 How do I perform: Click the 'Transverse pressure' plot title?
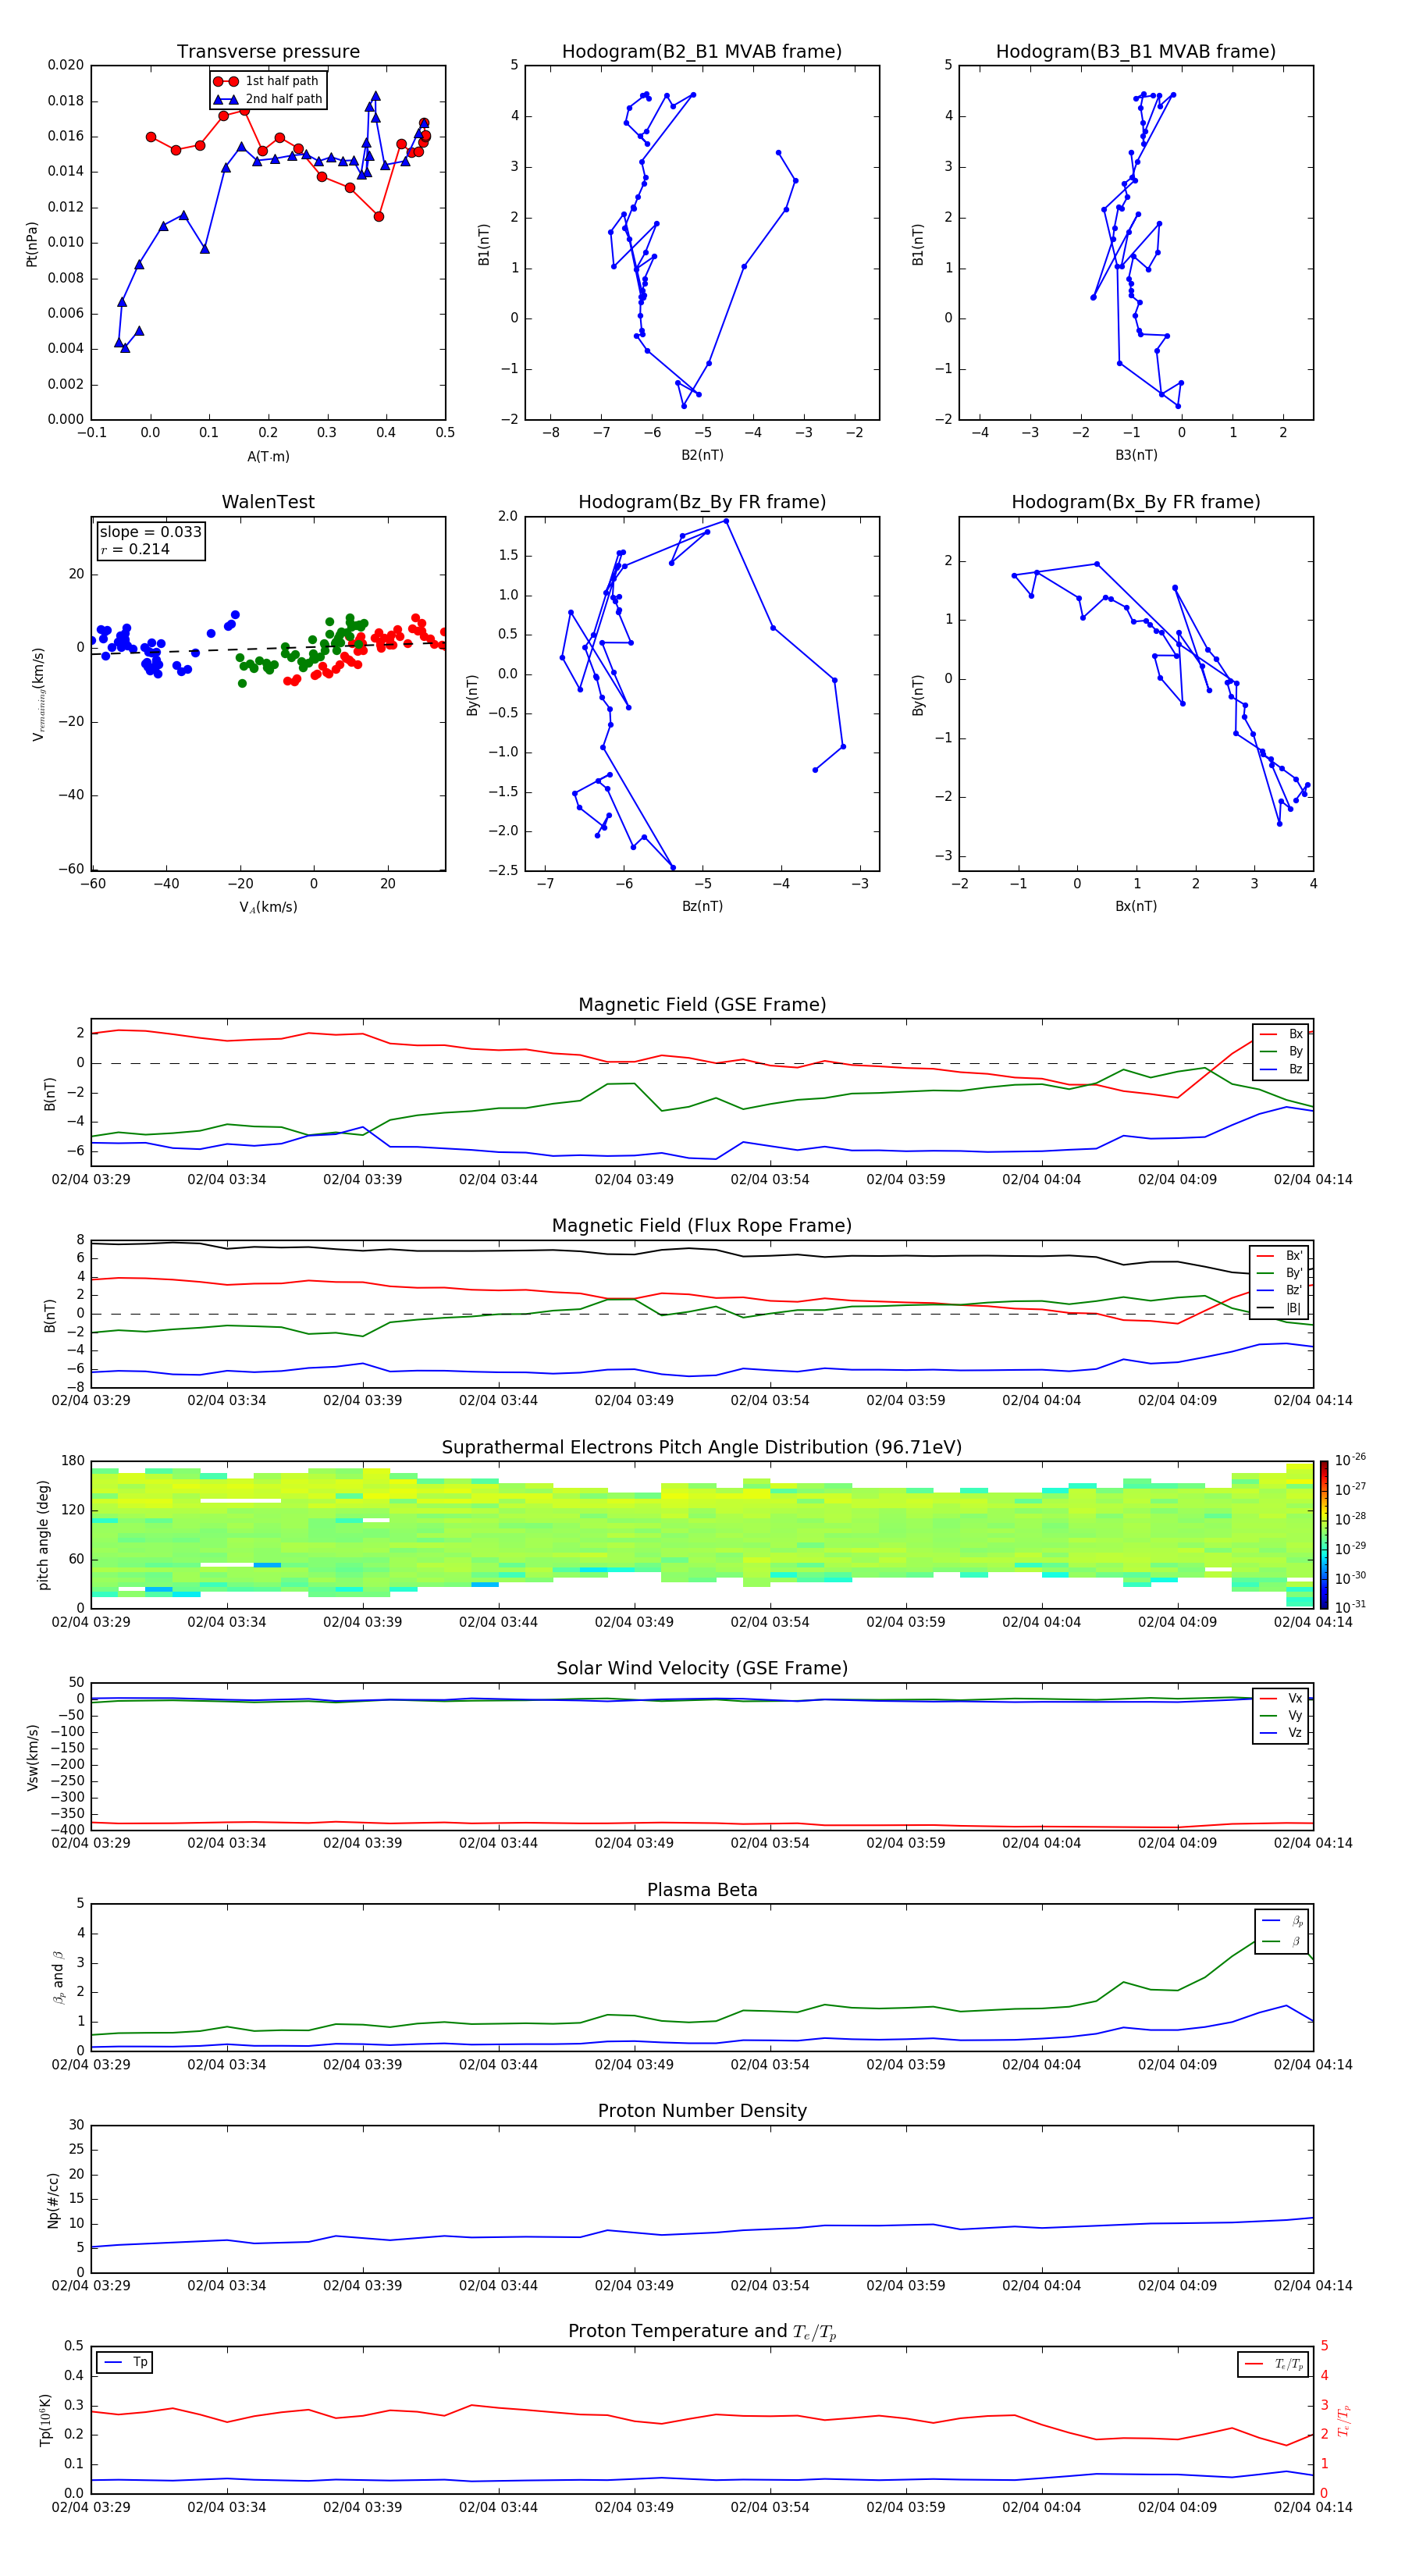click(x=268, y=51)
